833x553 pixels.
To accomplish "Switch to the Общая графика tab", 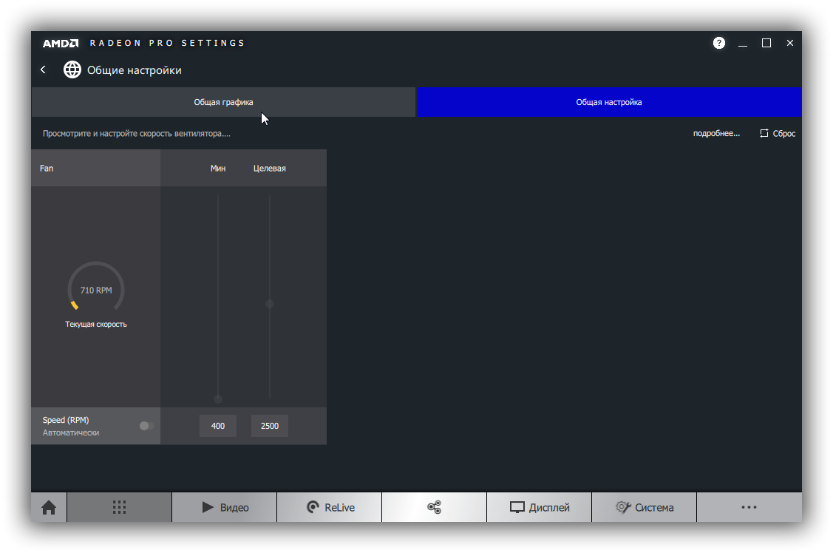I will click(223, 102).
